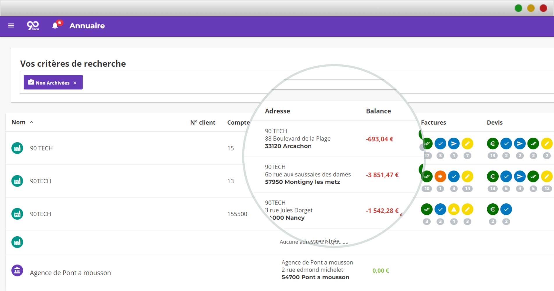Click address 6b rue aux saussaies des dames

coord(308,175)
